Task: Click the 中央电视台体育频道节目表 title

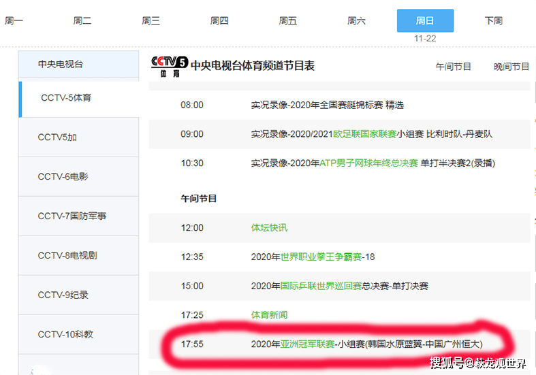Action: point(253,65)
